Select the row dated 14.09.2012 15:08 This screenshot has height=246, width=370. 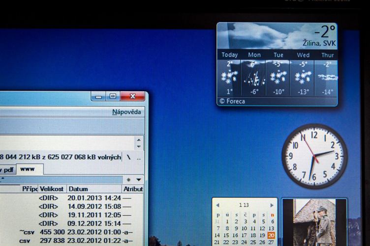point(71,206)
